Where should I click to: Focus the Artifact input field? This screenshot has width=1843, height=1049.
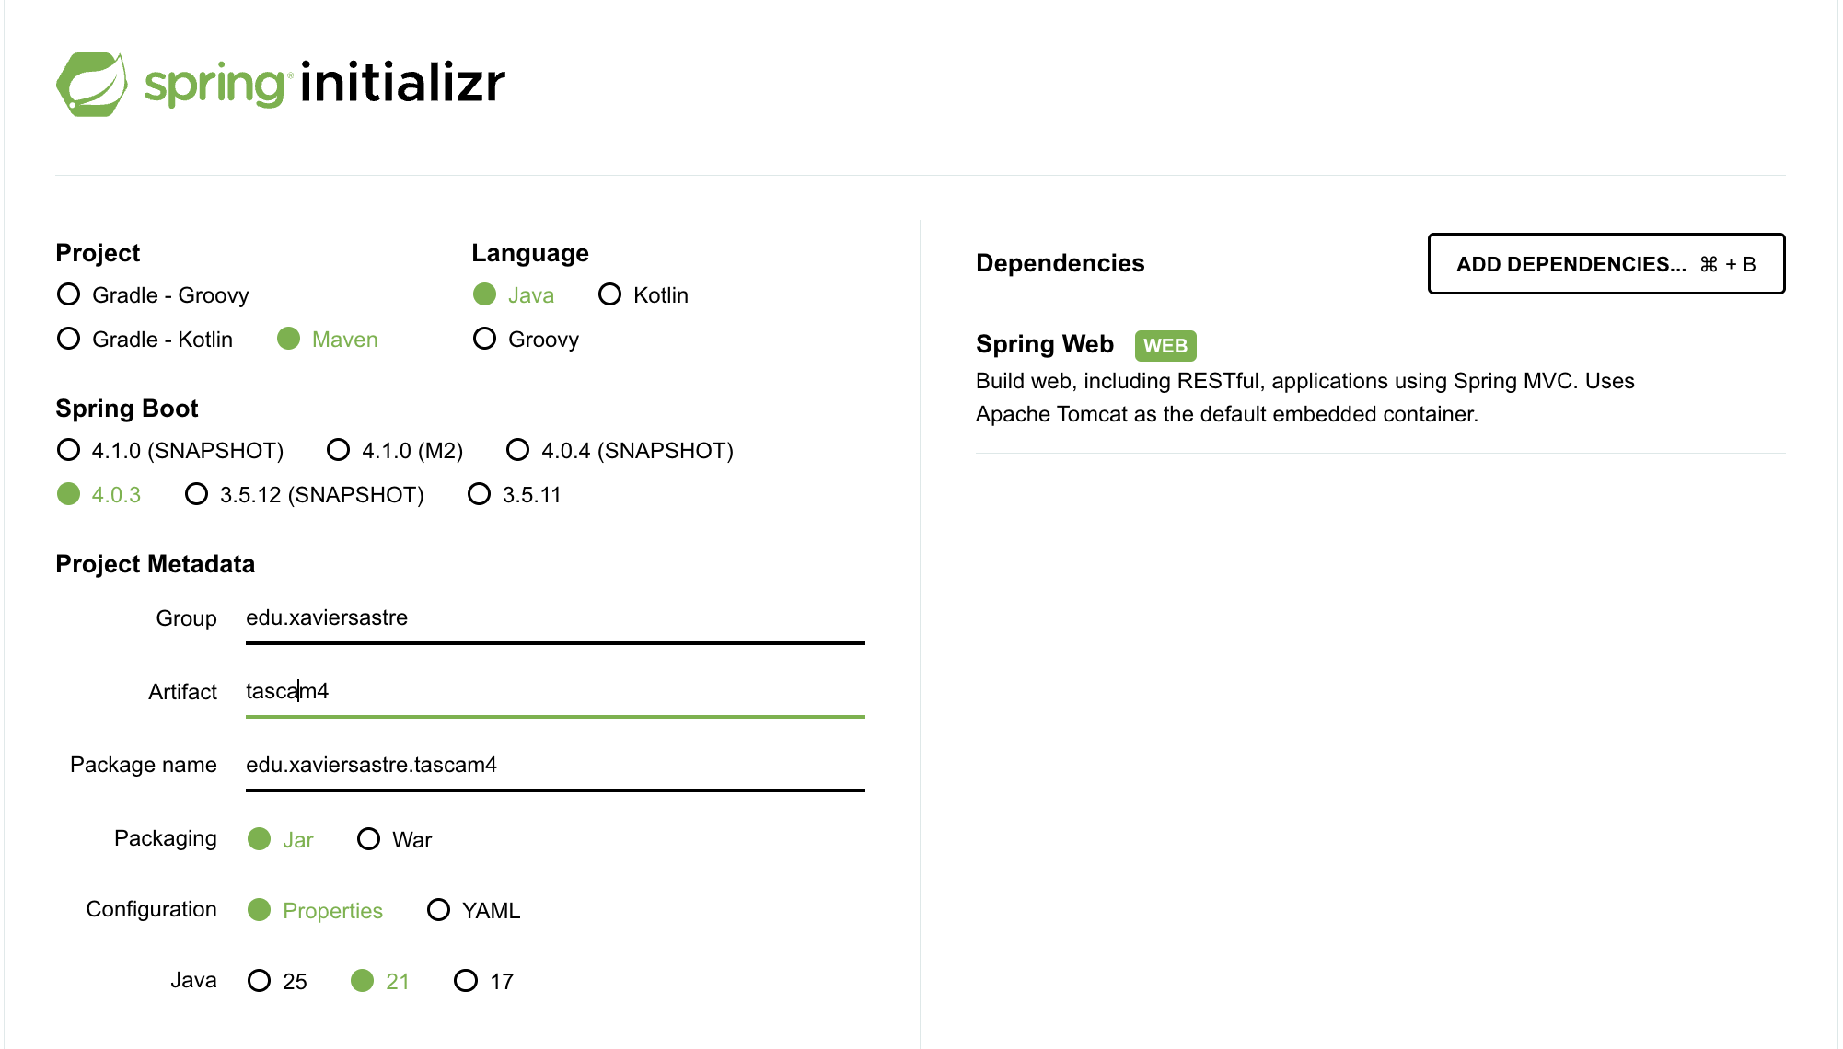click(x=554, y=692)
